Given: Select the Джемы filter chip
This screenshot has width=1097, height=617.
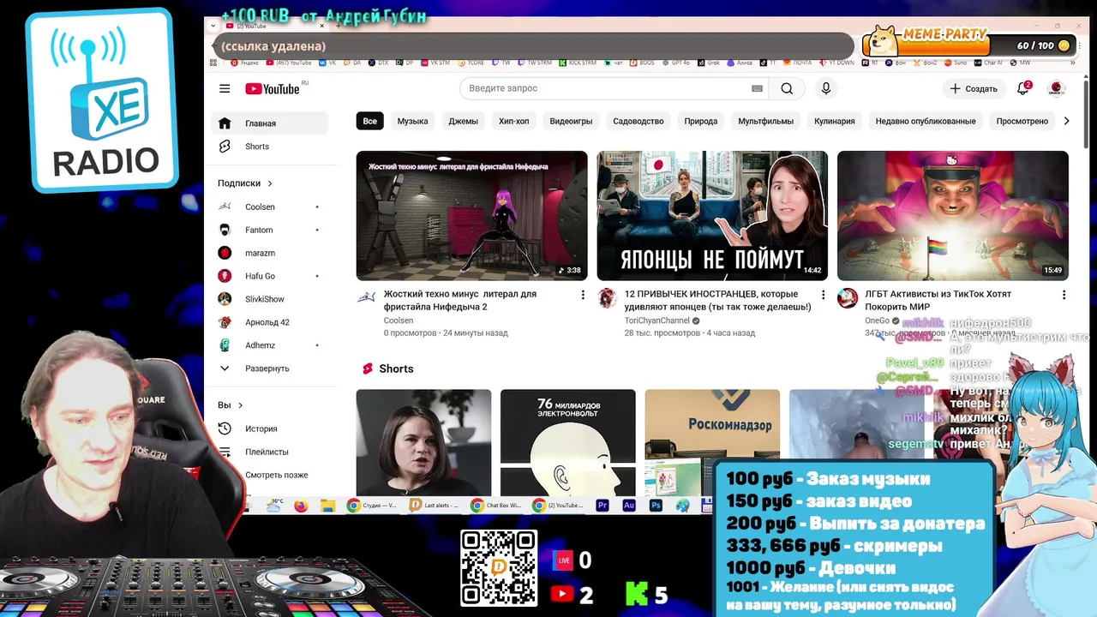Looking at the screenshot, I should pyautogui.click(x=463, y=122).
